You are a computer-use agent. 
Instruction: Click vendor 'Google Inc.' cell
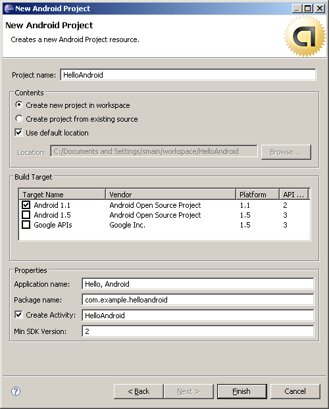pos(127,225)
